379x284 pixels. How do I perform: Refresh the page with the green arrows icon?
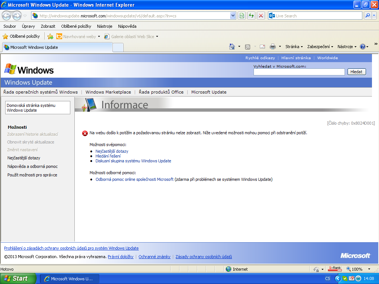251,16
